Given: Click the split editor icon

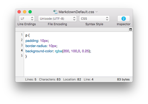Looking at the screenshot, I should [x=130, y=30].
